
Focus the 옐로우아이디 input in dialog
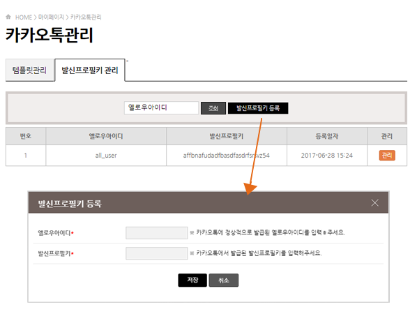pyautogui.click(x=157, y=233)
